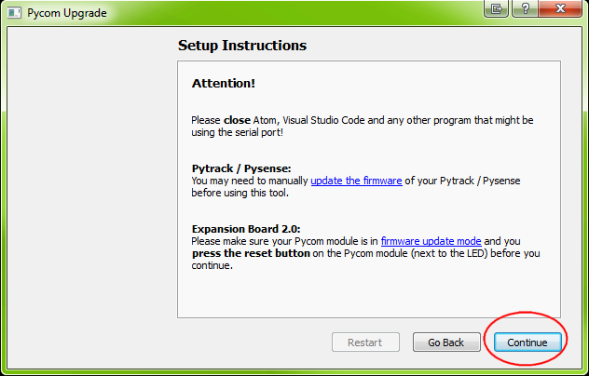The height and width of the screenshot is (376, 589).
Task: Click the greyed-out Restart button
Action: [365, 342]
